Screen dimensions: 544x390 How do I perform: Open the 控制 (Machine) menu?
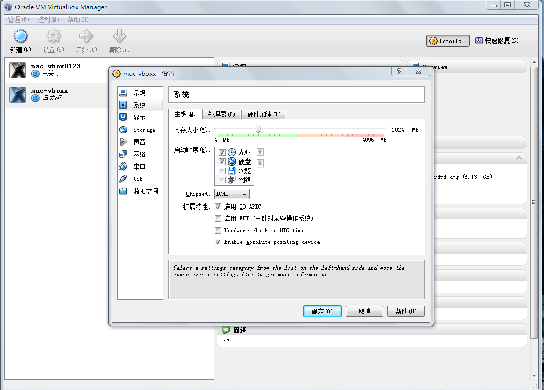(x=48, y=19)
